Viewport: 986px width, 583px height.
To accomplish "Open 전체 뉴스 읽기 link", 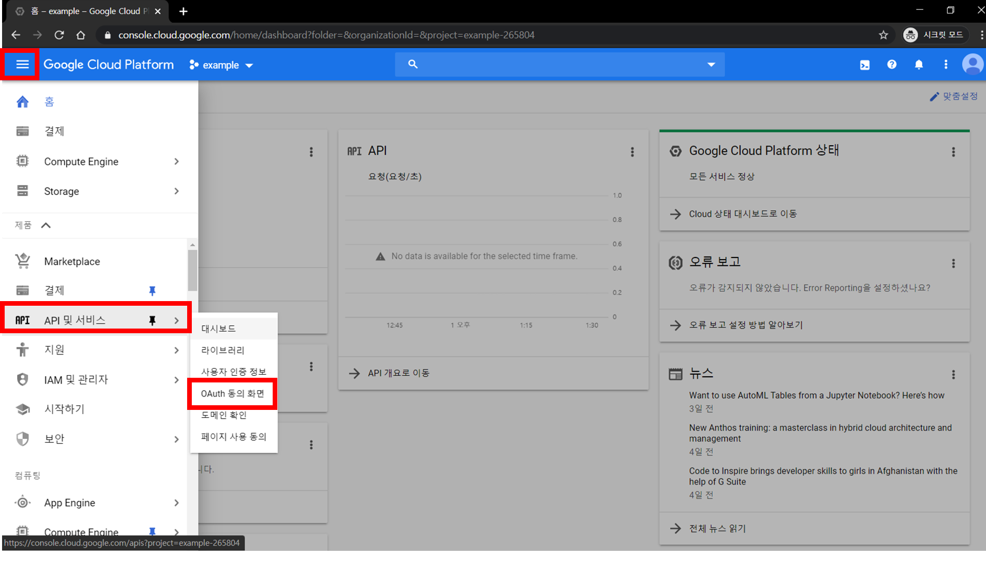I will (x=717, y=529).
